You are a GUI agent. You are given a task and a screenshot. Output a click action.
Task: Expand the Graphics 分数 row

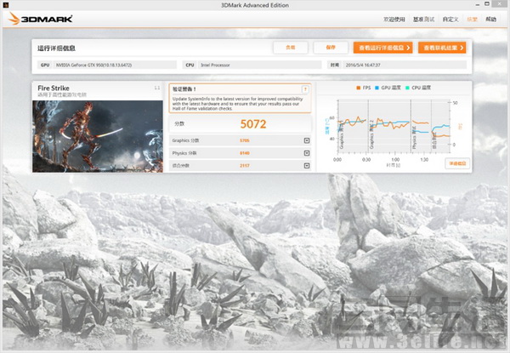pyautogui.click(x=306, y=140)
